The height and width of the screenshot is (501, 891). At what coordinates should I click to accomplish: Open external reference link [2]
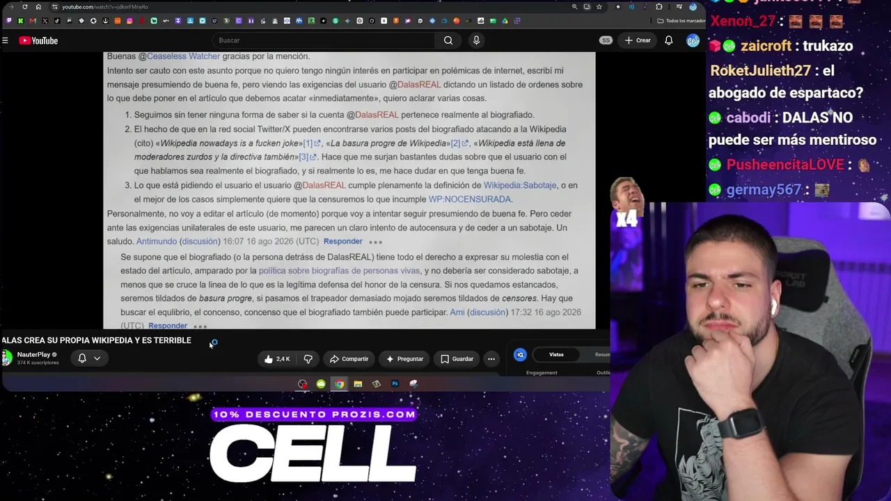click(459, 143)
